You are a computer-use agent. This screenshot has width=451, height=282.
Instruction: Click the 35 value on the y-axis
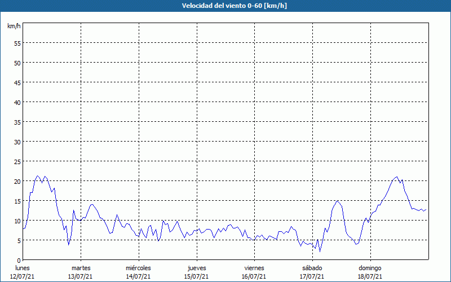[x=17, y=122]
